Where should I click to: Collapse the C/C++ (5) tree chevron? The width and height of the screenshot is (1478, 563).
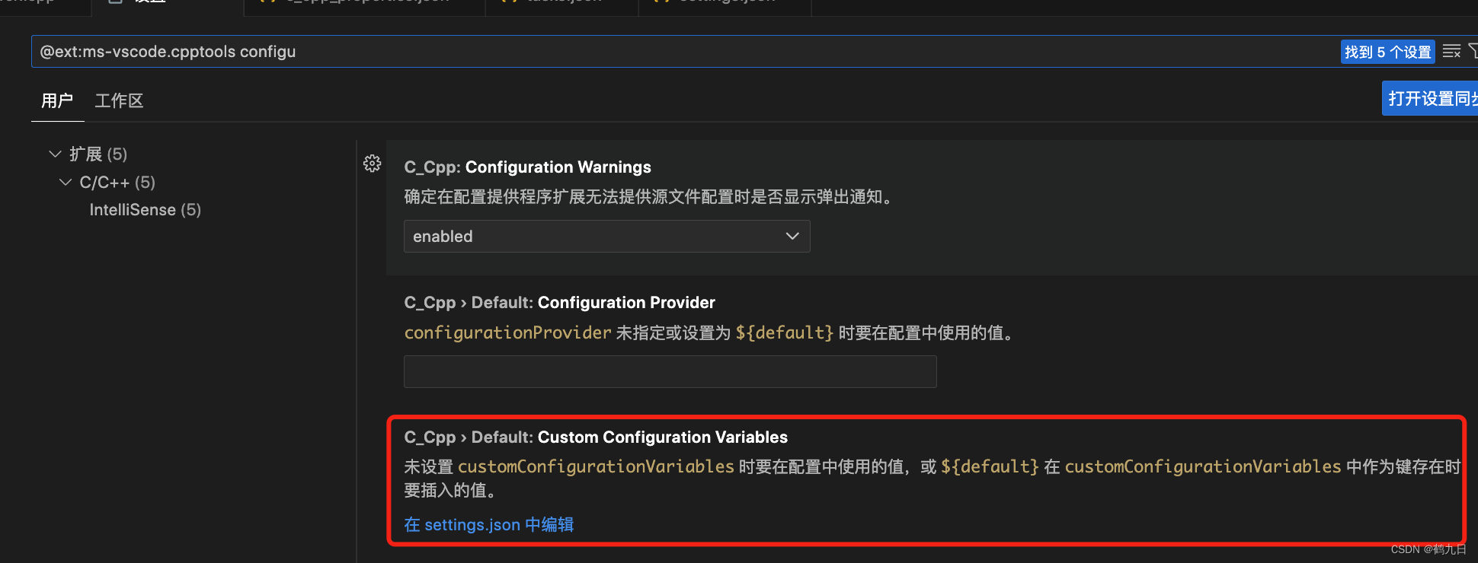point(66,182)
